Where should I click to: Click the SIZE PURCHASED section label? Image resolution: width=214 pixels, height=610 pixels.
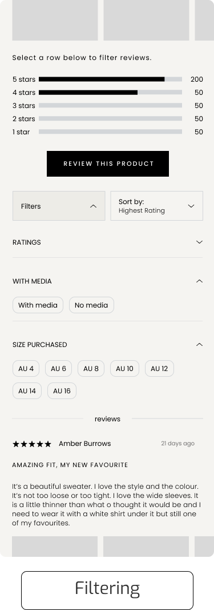pos(39,344)
